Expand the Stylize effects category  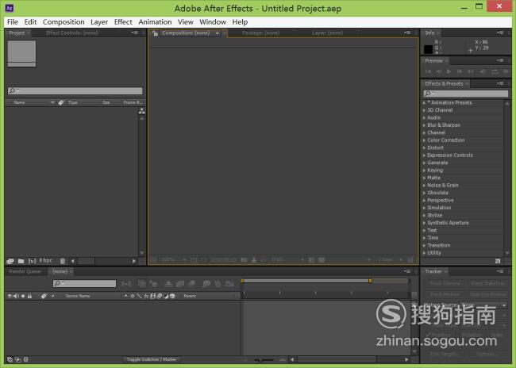tap(424, 216)
